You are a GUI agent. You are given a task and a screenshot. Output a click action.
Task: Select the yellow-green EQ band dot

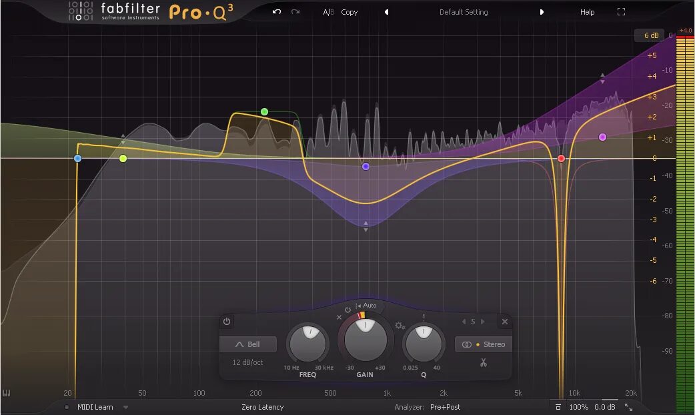coord(123,158)
